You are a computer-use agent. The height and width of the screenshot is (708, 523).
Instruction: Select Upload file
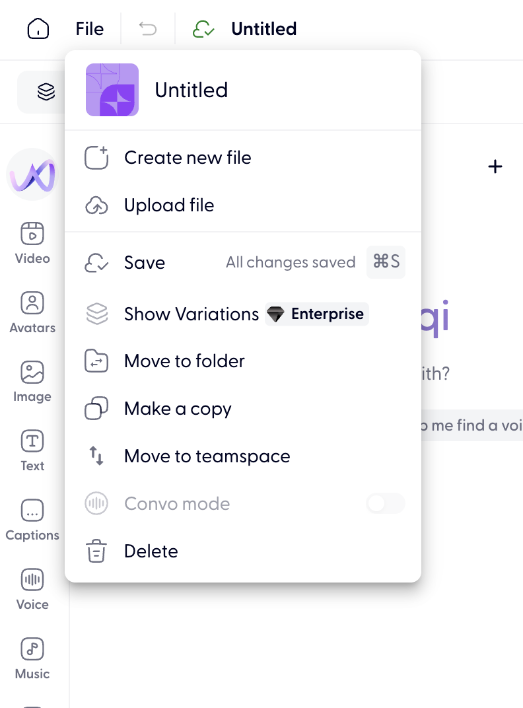coord(243,205)
